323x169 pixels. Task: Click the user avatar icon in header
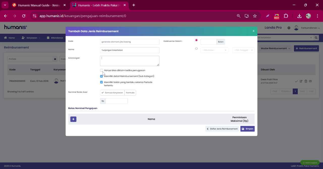coord(296,28)
